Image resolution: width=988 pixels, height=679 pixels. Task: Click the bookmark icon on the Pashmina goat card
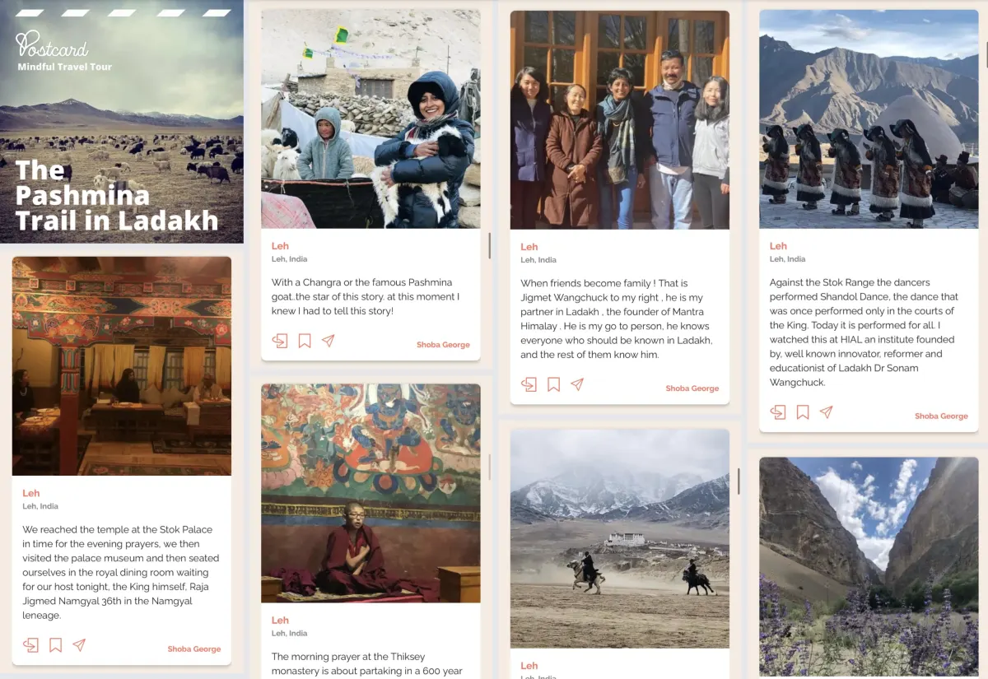[x=305, y=341]
